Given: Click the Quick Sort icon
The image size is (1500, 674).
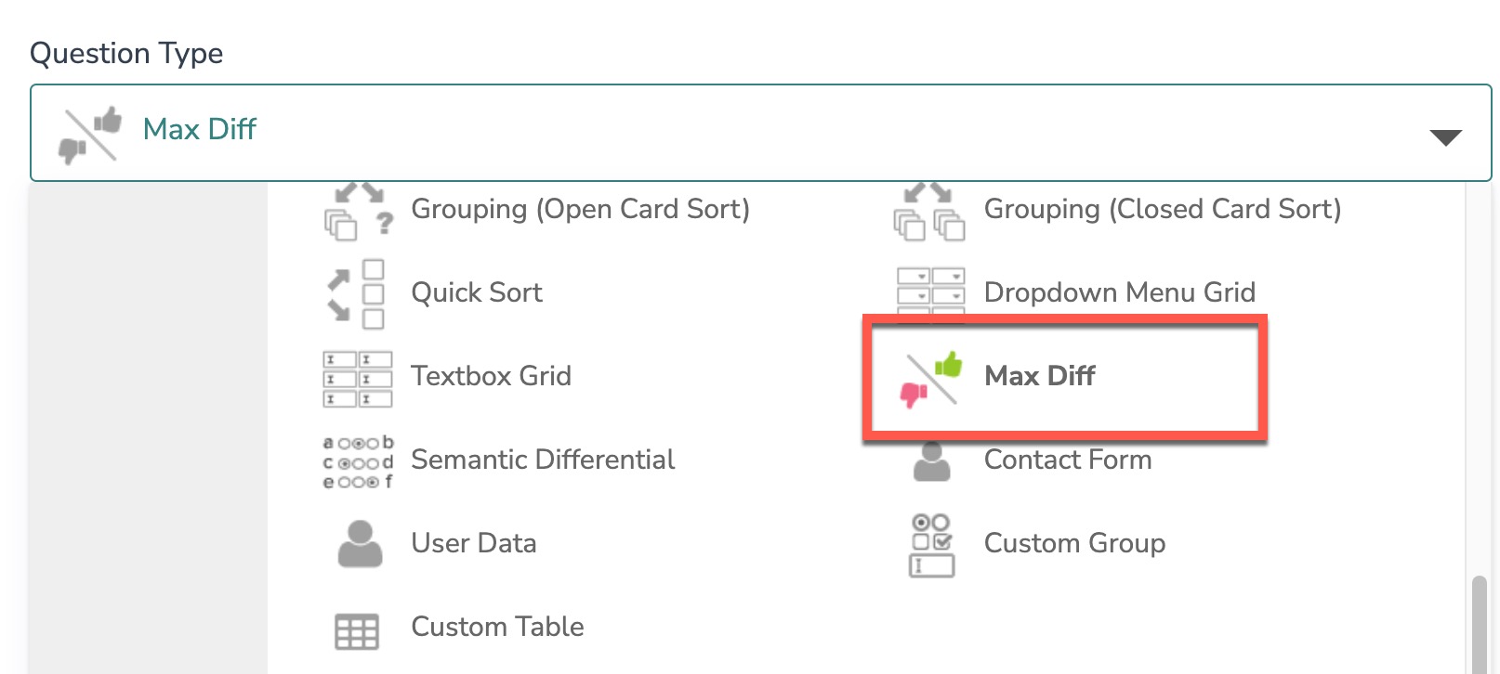Looking at the screenshot, I should pyautogui.click(x=357, y=293).
